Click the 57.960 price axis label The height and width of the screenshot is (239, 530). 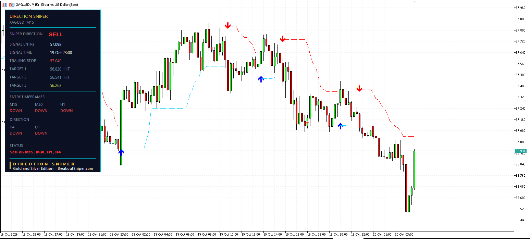[x=520, y=8]
